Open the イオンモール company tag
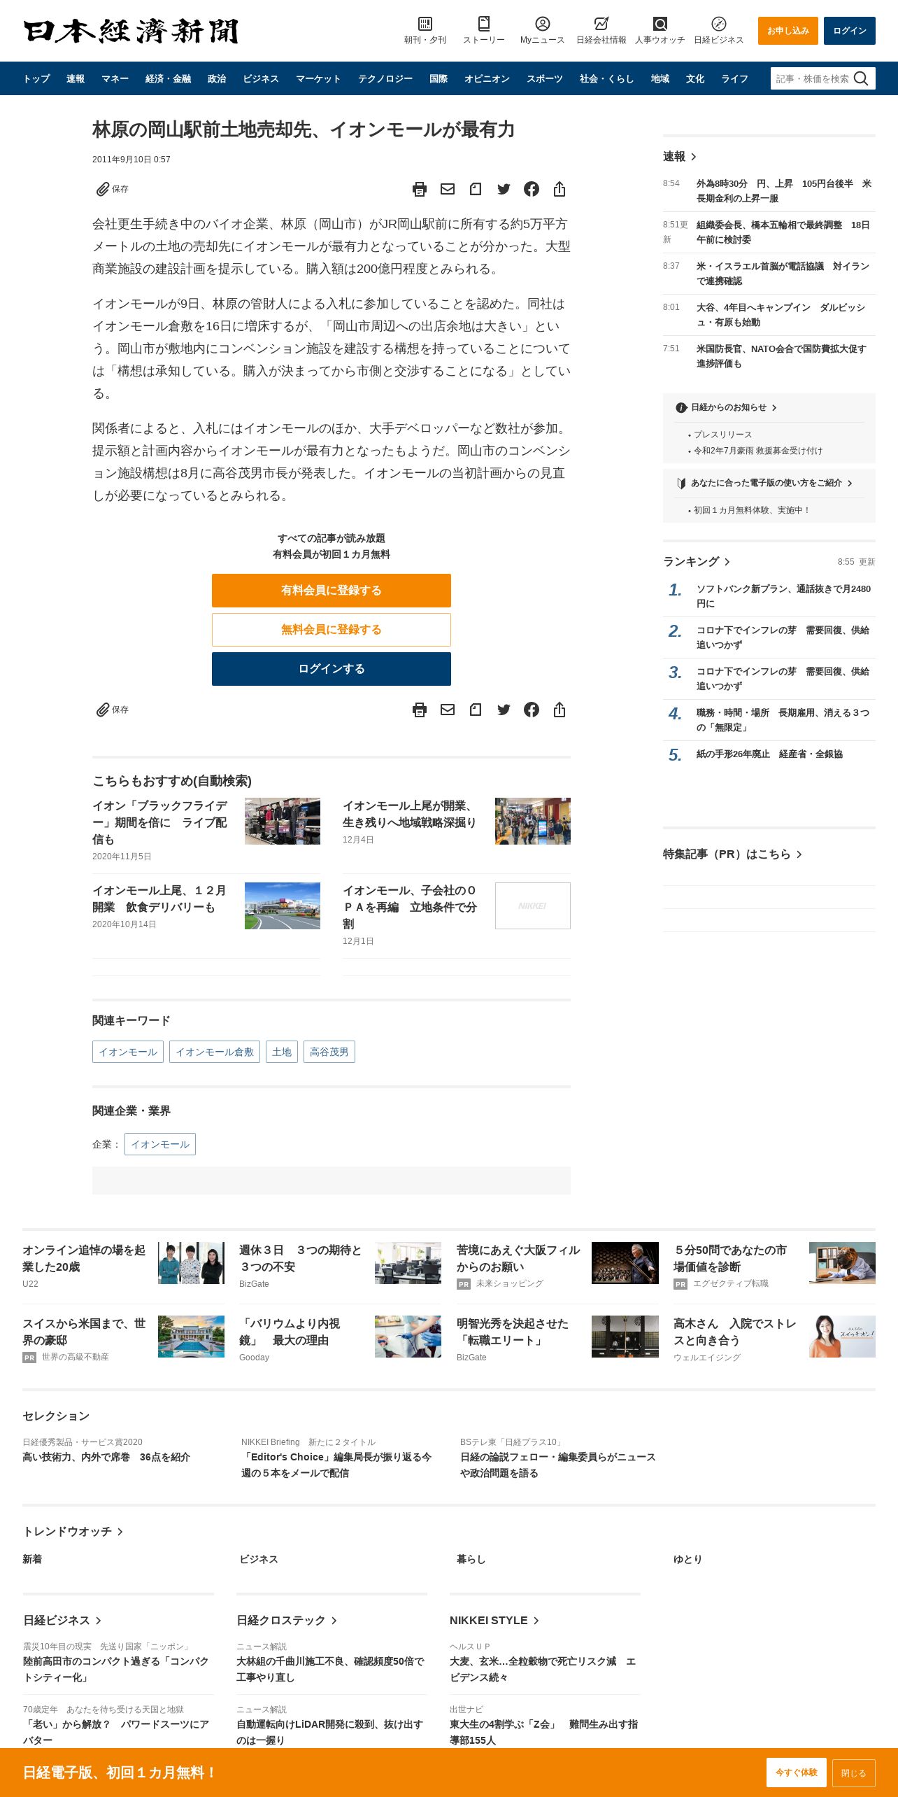Image resolution: width=898 pixels, height=1797 pixels. coord(160,1144)
